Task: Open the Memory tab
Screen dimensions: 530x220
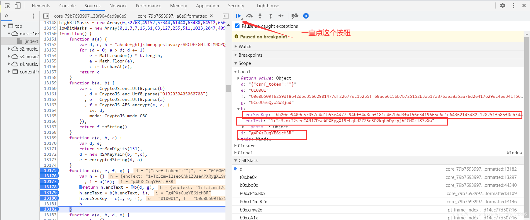Action: point(179,5)
